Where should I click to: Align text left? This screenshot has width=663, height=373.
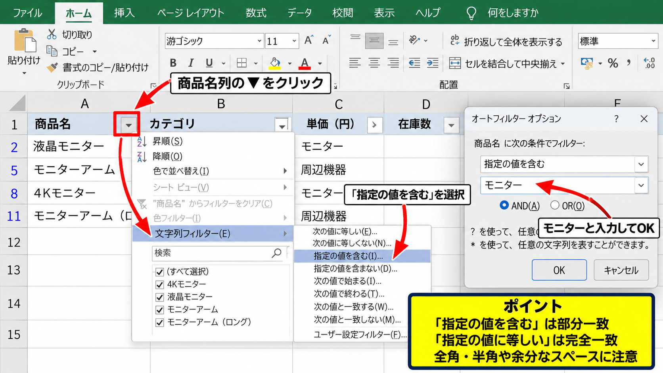pos(355,63)
